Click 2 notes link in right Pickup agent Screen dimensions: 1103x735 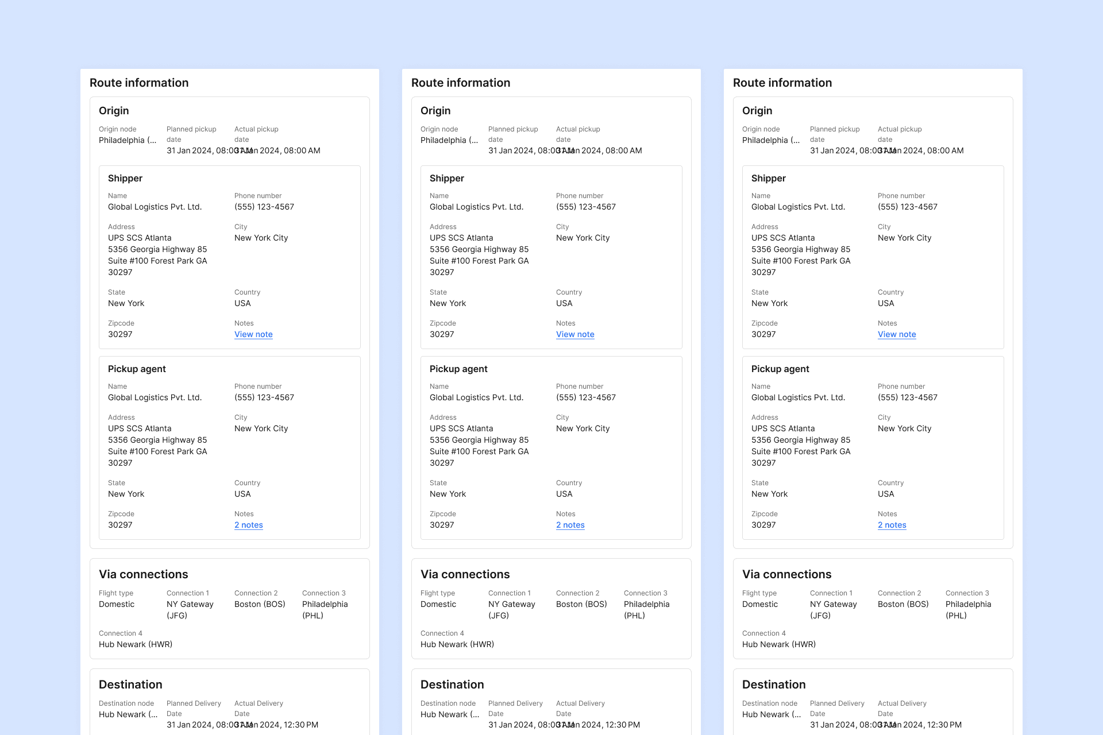892,525
